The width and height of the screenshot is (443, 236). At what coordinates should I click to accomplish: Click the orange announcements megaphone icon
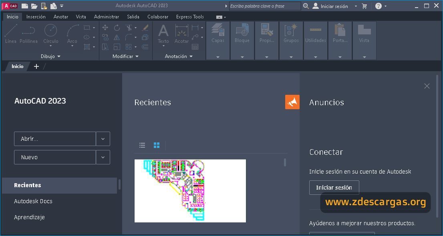pos(292,102)
